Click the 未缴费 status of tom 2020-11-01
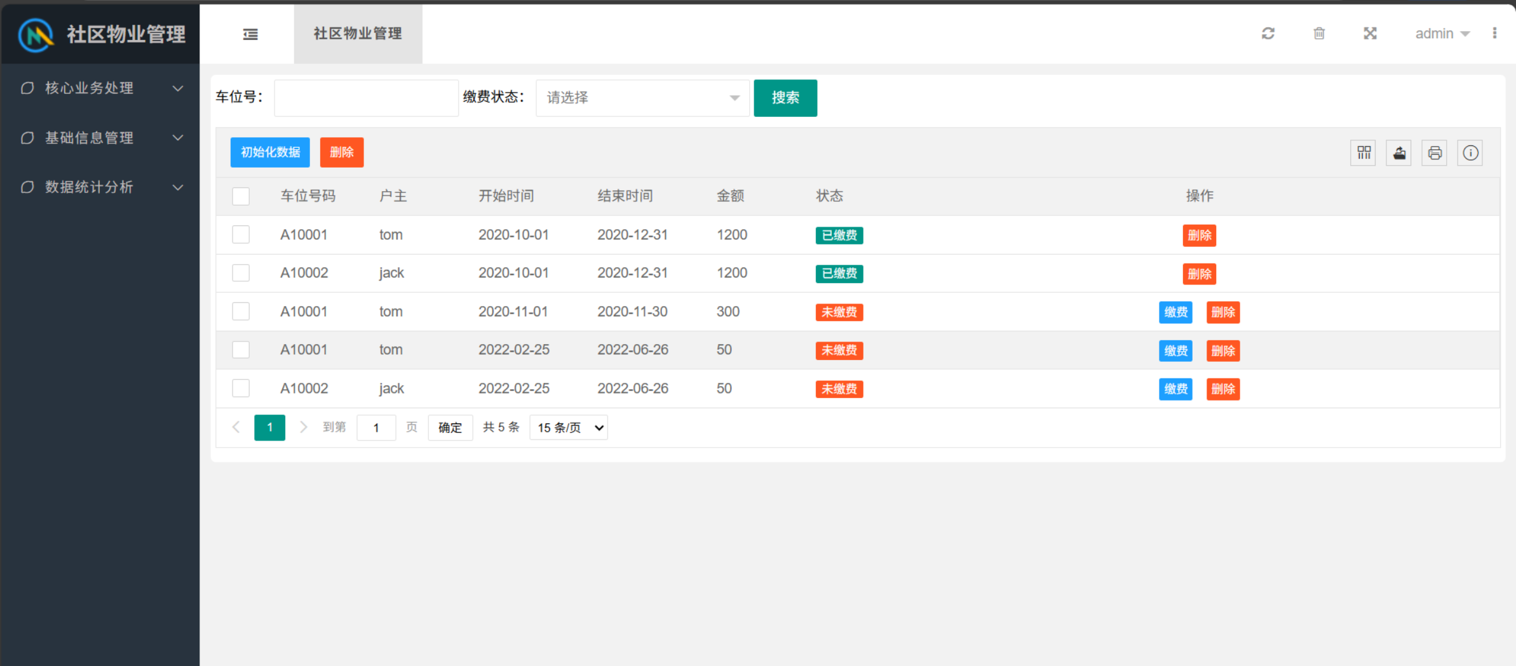Screen dimensions: 1516x666 [x=839, y=312]
